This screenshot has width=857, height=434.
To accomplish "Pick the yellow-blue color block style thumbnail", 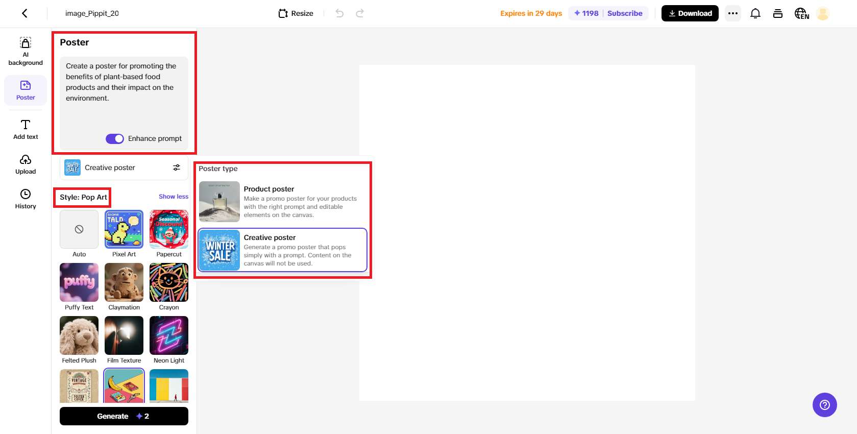I will 169,386.
